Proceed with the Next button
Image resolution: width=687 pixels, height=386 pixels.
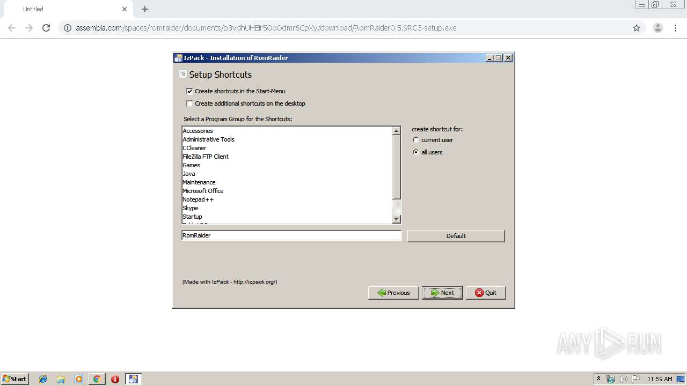442,293
